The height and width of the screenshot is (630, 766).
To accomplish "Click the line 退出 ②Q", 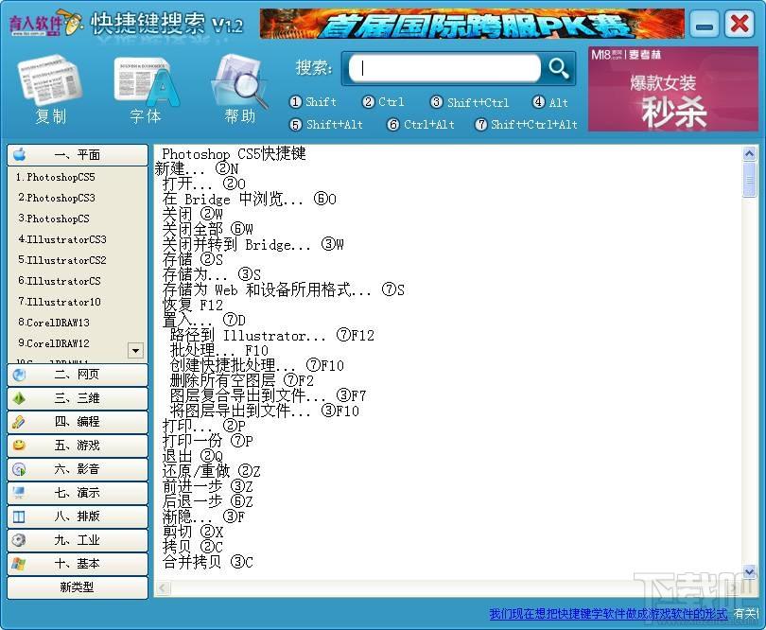I will pyautogui.click(x=193, y=457).
